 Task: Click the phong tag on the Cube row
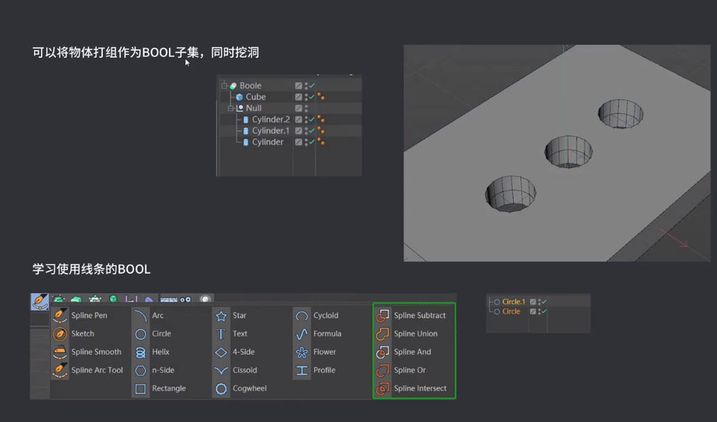321,96
